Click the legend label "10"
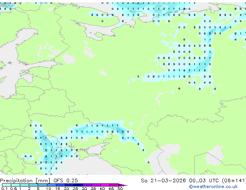Viewport: 246px width, 190px height. 49,188
